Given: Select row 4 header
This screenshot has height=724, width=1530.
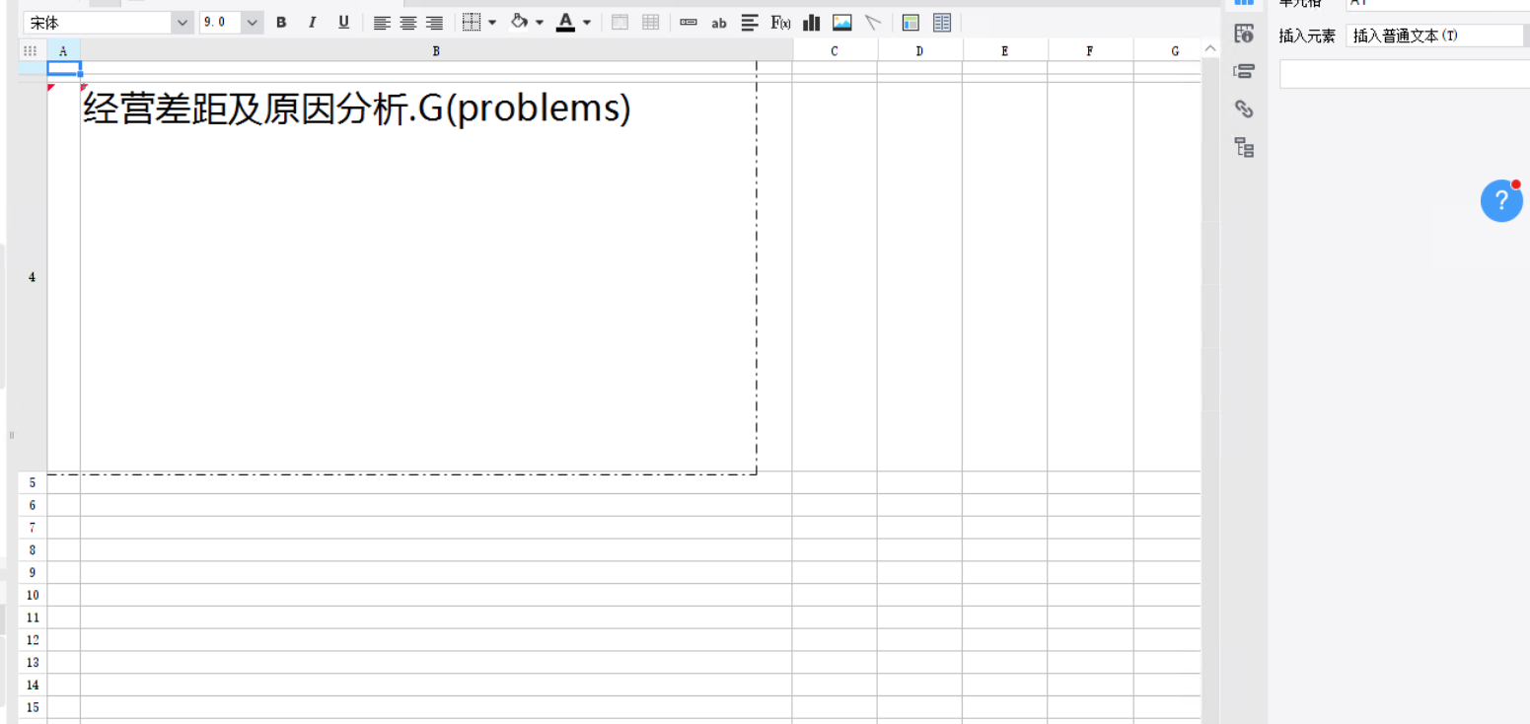Looking at the screenshot, I should 33,277.
